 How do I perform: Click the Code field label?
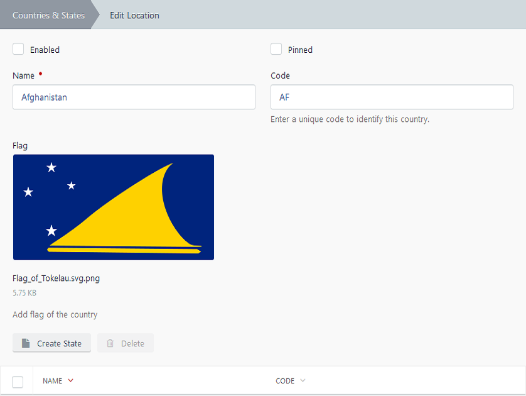point(280,75)
